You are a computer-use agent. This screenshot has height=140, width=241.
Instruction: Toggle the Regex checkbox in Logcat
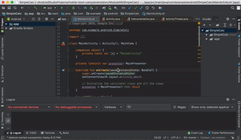pyautogui.click(x=175, y=107)
